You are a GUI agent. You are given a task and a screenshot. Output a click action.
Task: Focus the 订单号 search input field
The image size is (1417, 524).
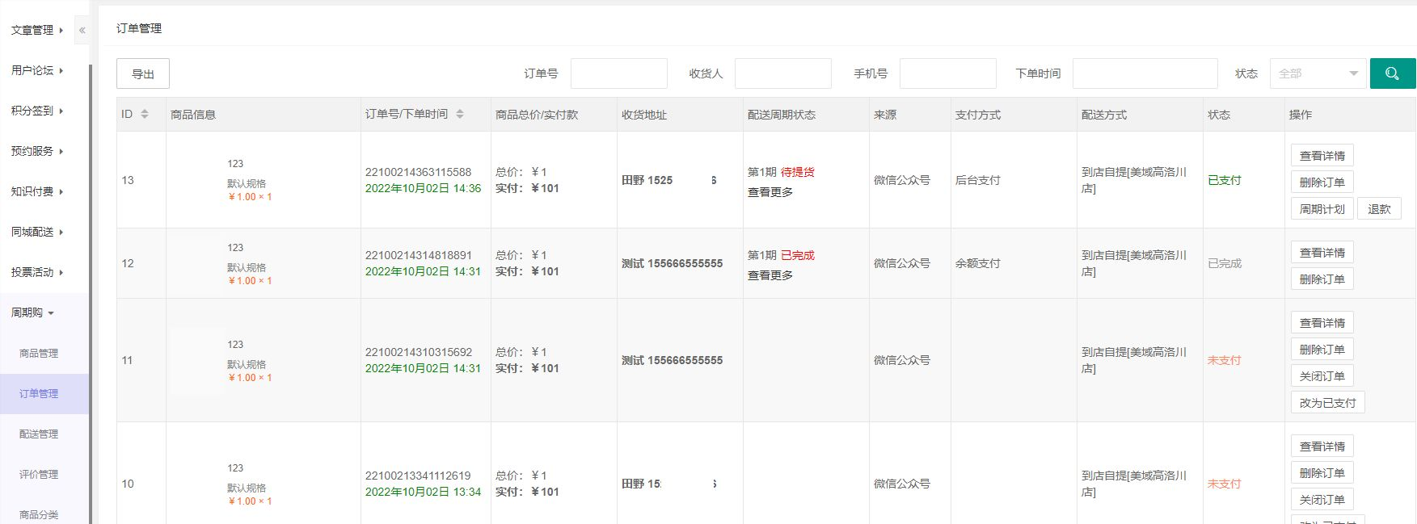(618, 73)
